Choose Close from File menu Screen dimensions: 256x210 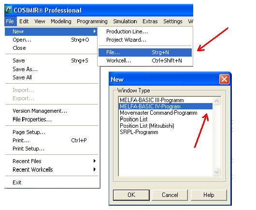click(51, 48)
